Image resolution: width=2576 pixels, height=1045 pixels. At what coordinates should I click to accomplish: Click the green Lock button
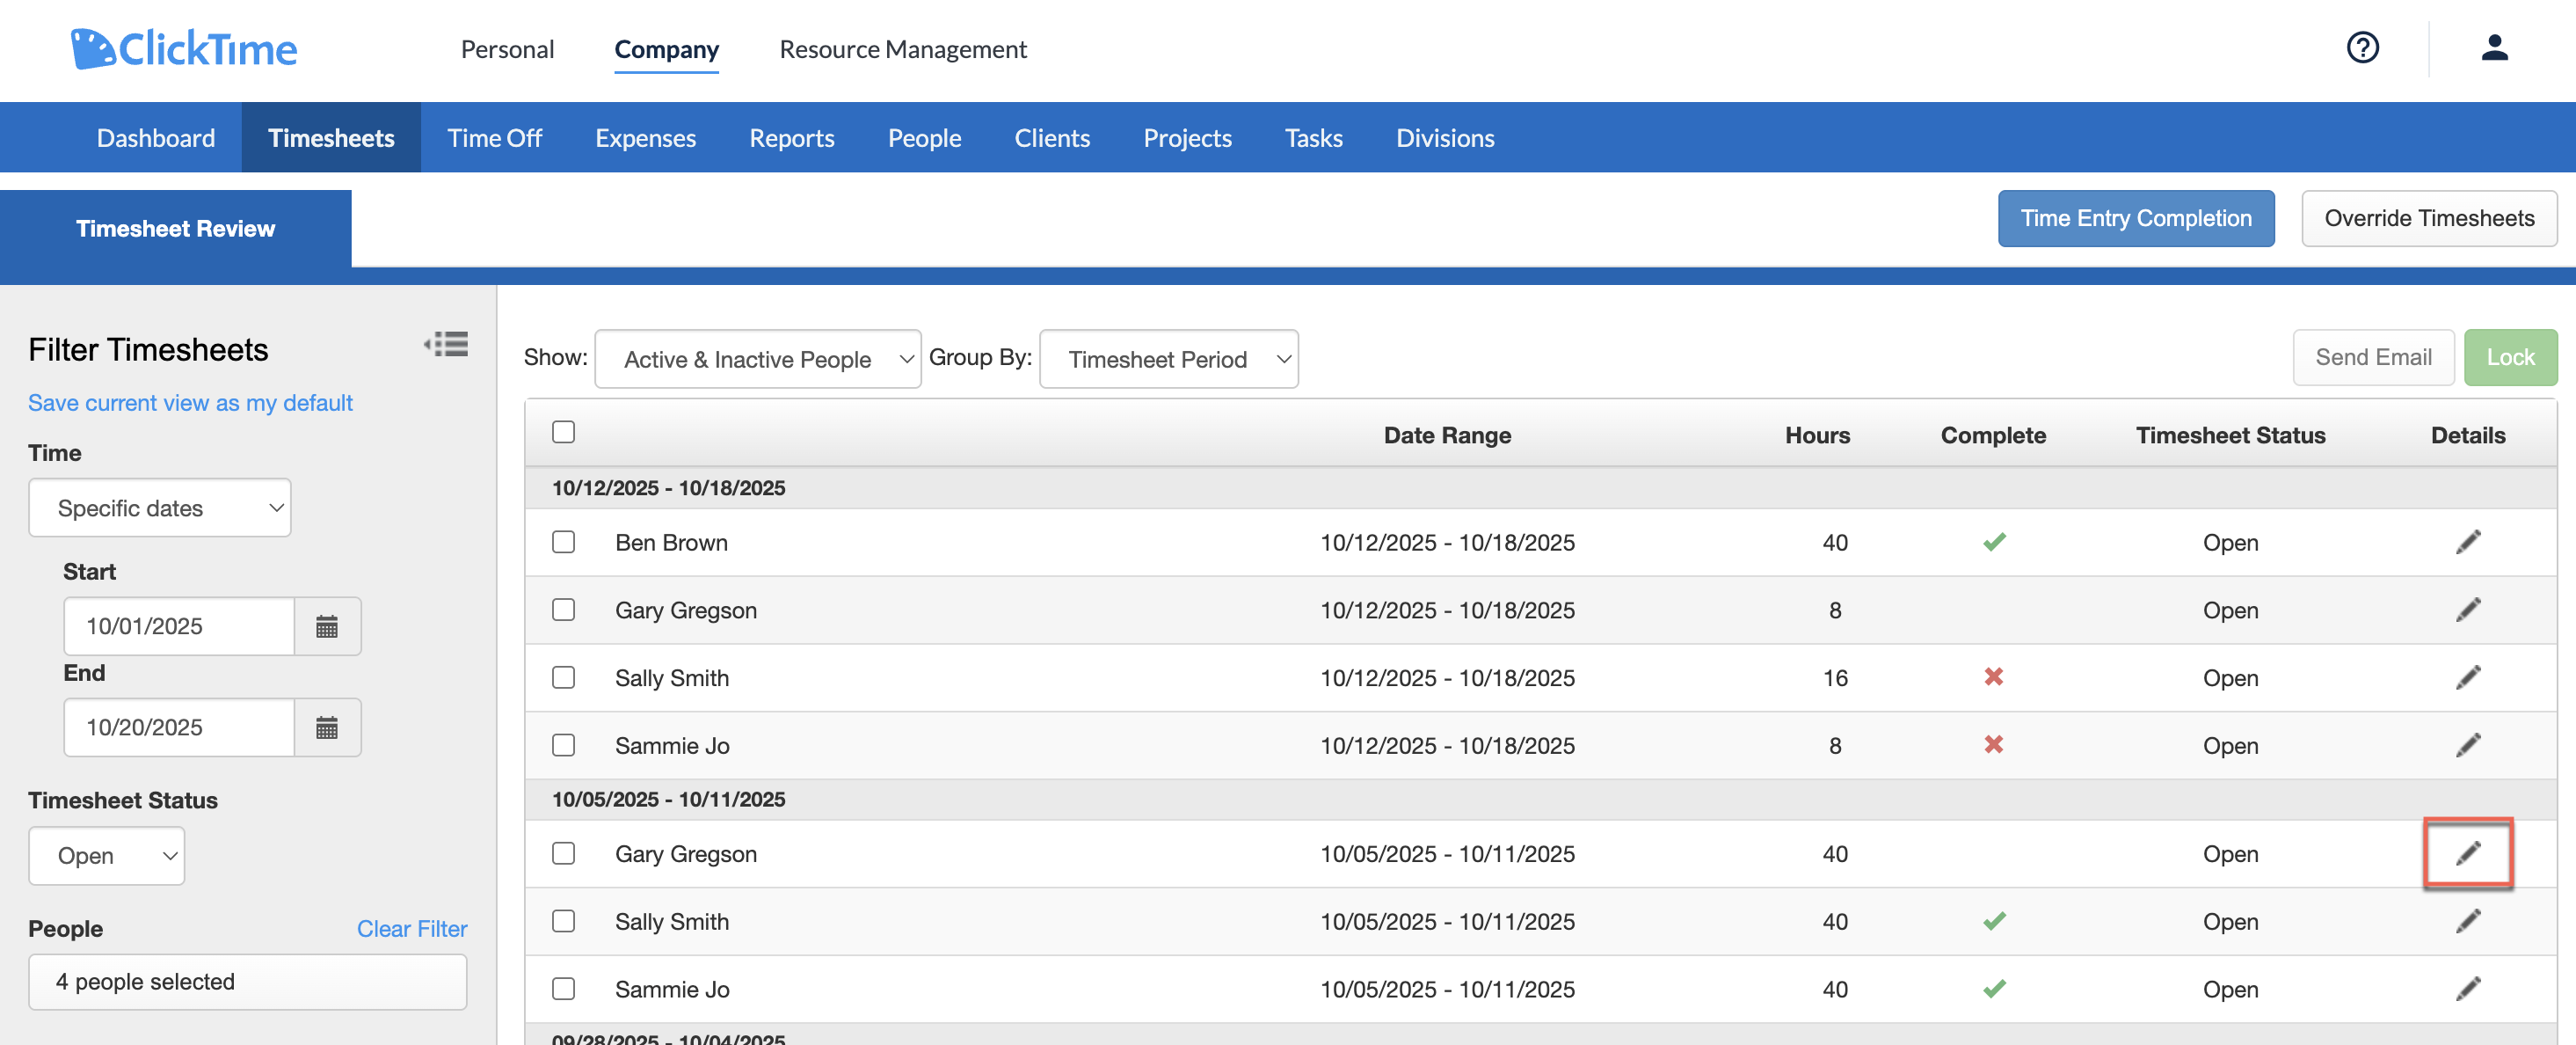point(2510,357)
